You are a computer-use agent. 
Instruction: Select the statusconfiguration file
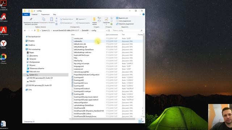tap(81, 103)
